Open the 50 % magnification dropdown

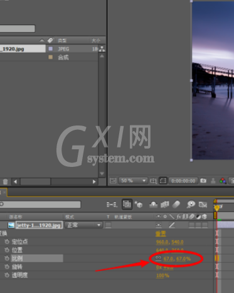(132, 181)
